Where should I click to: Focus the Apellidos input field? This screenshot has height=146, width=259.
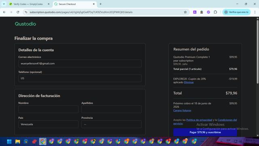112,109
